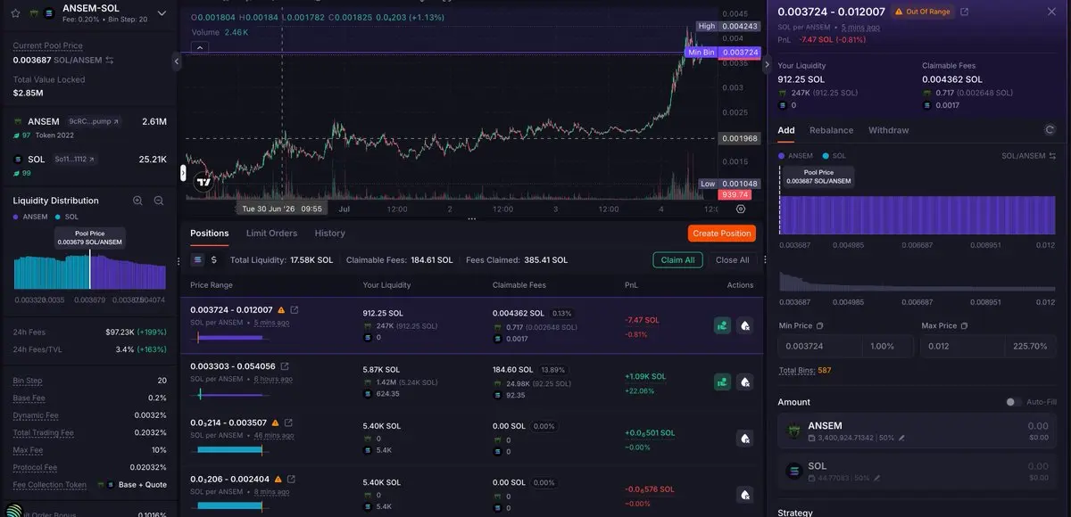
Task: Zoom out on the Liquidity Distribution chart
Action: pos(159,201)
